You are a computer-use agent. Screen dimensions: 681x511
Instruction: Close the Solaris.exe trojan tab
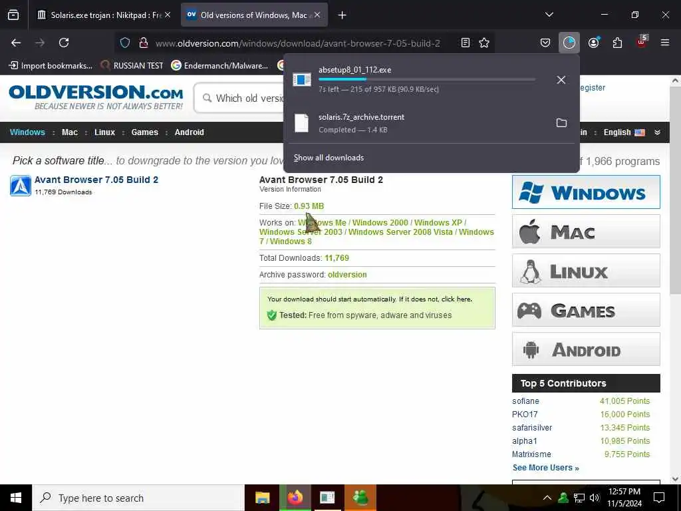point(168,15)
